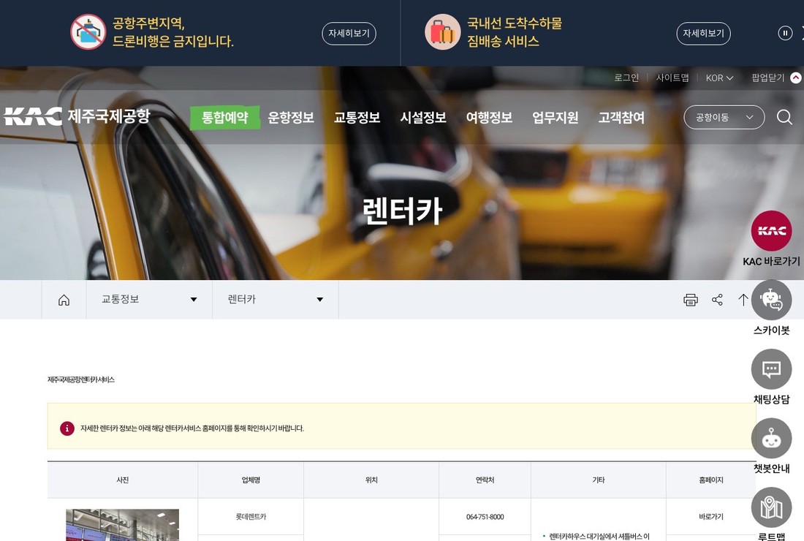Go to home via breadcrumb house icon
804x541 pixels.
[64, 300]
